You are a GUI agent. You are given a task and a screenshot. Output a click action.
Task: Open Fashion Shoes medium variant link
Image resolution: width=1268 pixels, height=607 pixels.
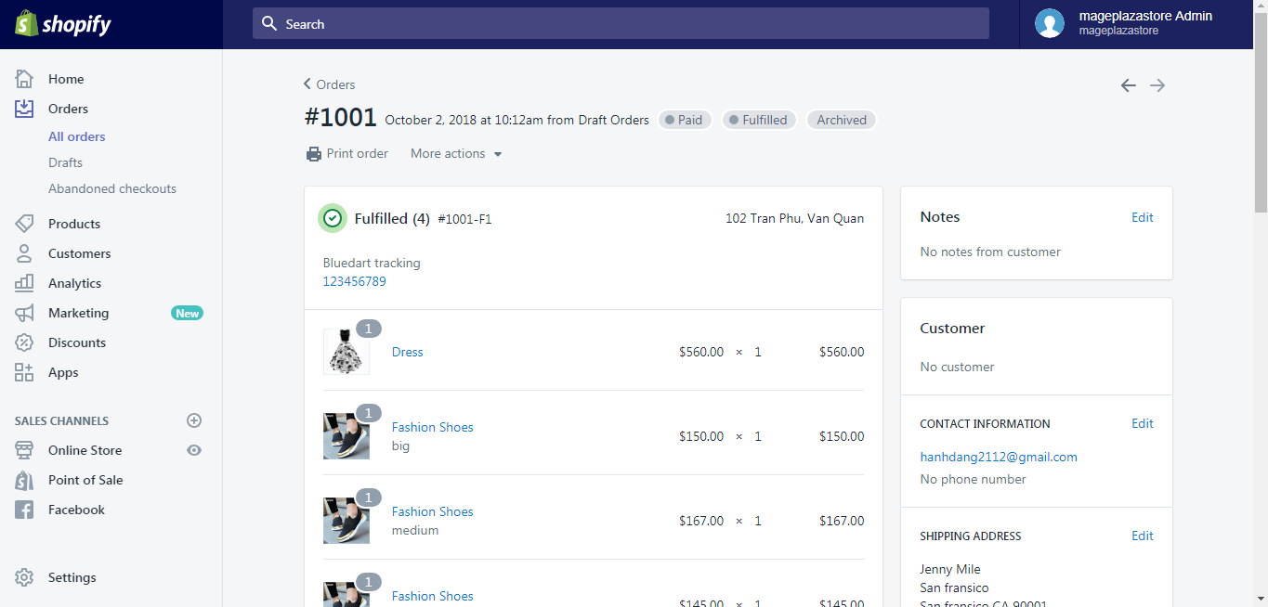click(x=432, y=511)
